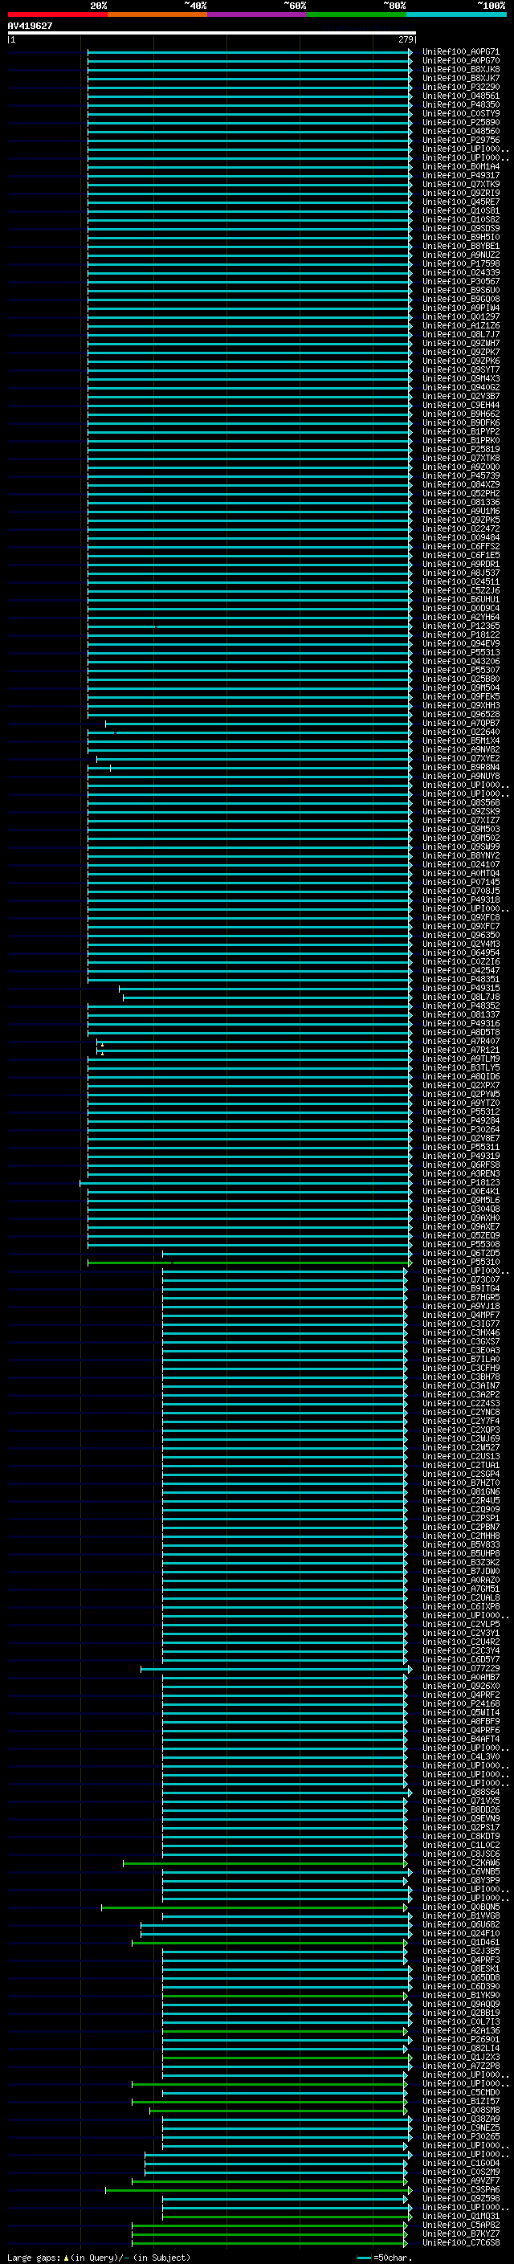Click the green alignment bar for UniRef100_P55310
This screenshot has height=2264, width=514.
250,1263
